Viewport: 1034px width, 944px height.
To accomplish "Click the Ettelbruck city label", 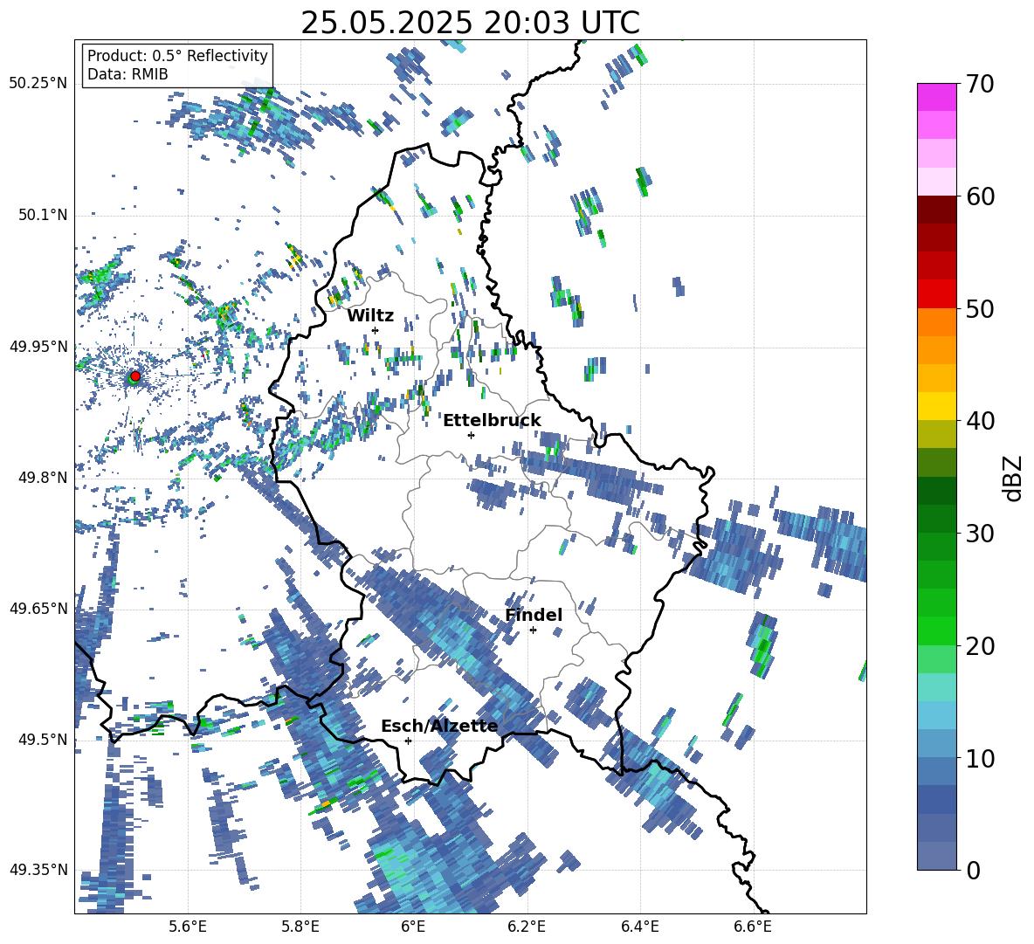I will [x=492, y=421].
